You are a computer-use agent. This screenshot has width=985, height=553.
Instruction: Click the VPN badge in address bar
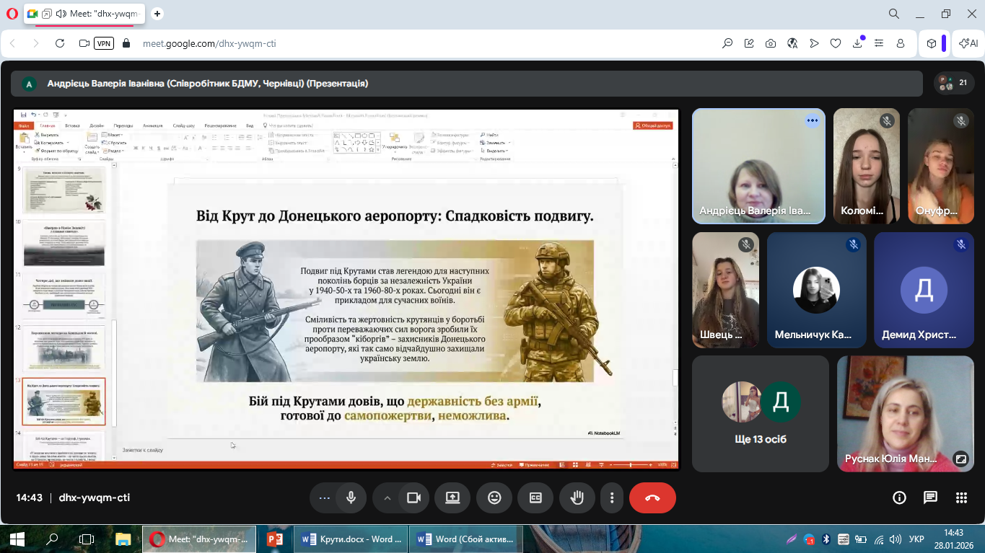point(104,43)
